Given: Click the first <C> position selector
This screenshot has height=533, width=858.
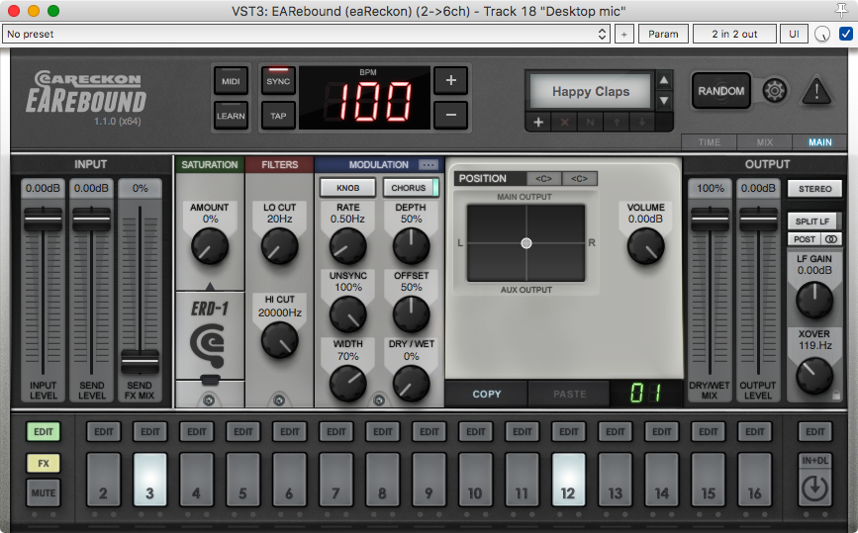Looking at the screenshot, I should [x=543, y=178].
